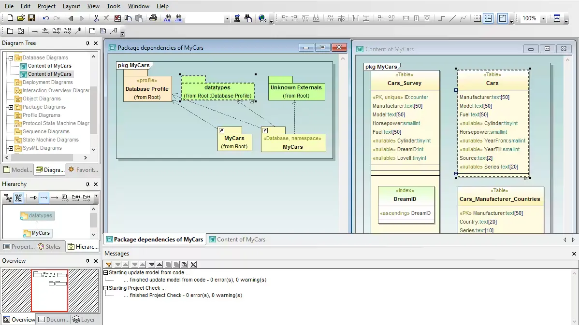Open the Styles tab
Viewport: 579px width, 325px height.
(x=49, y=246)
